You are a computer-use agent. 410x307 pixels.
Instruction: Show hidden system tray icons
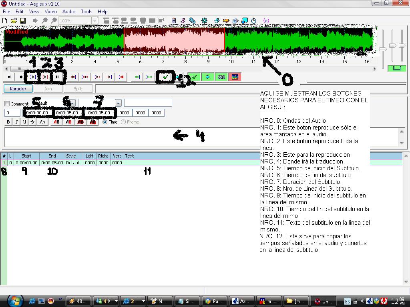coord(362,301)
